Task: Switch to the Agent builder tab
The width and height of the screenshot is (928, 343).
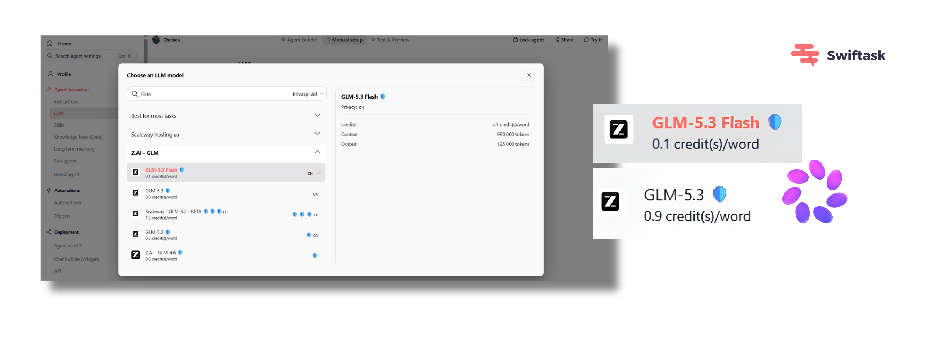Action: (299, 40)
